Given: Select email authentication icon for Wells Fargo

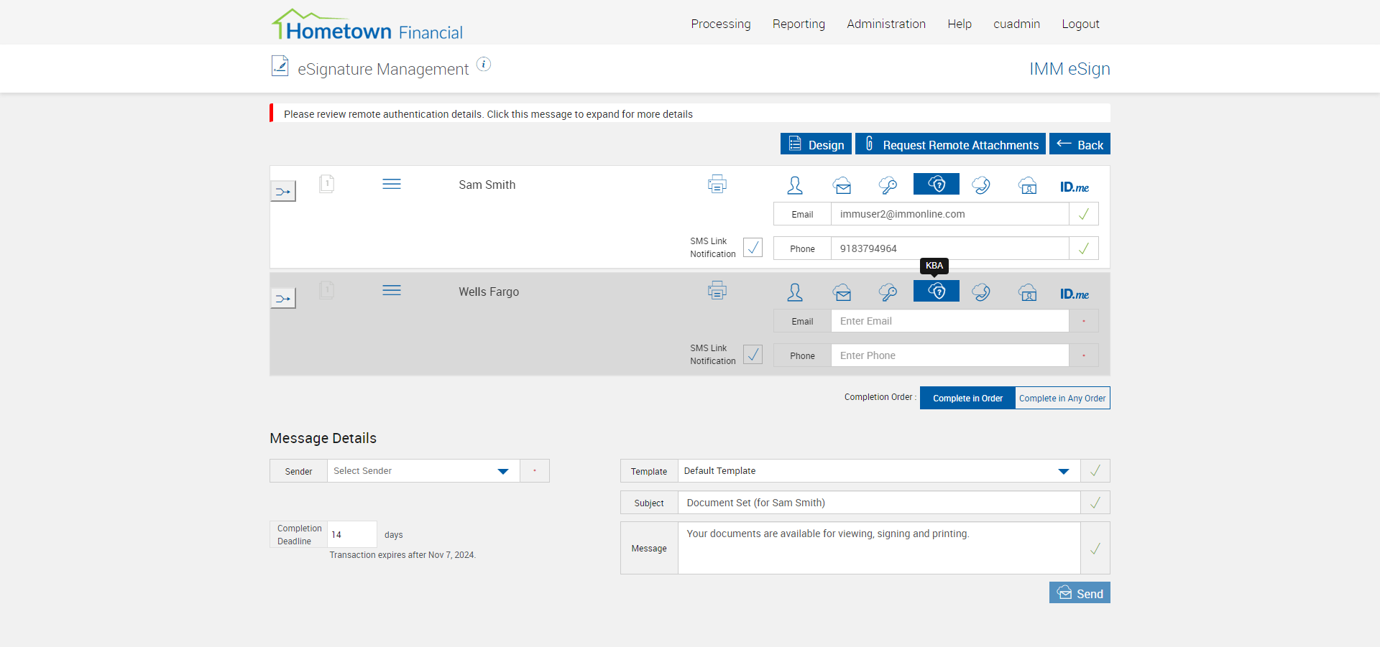Looking at the screenshot, I should coord(842,292).
